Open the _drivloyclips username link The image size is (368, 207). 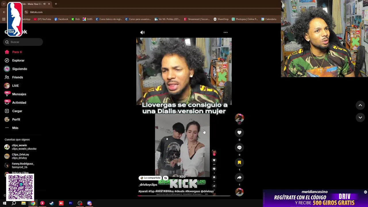[x=148, y=185]
